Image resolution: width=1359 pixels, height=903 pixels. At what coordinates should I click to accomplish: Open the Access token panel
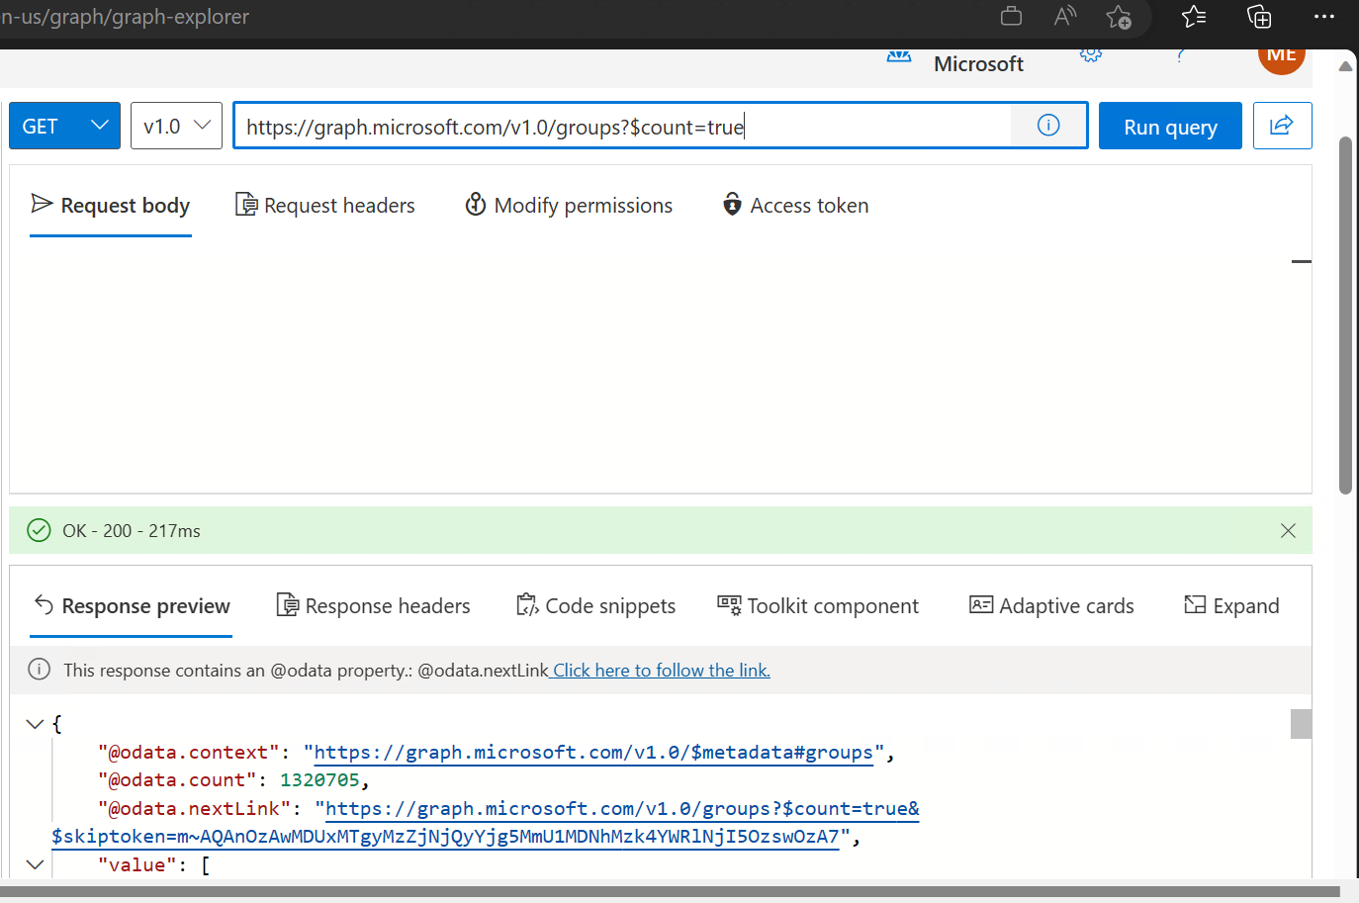[x=794, y=205]
